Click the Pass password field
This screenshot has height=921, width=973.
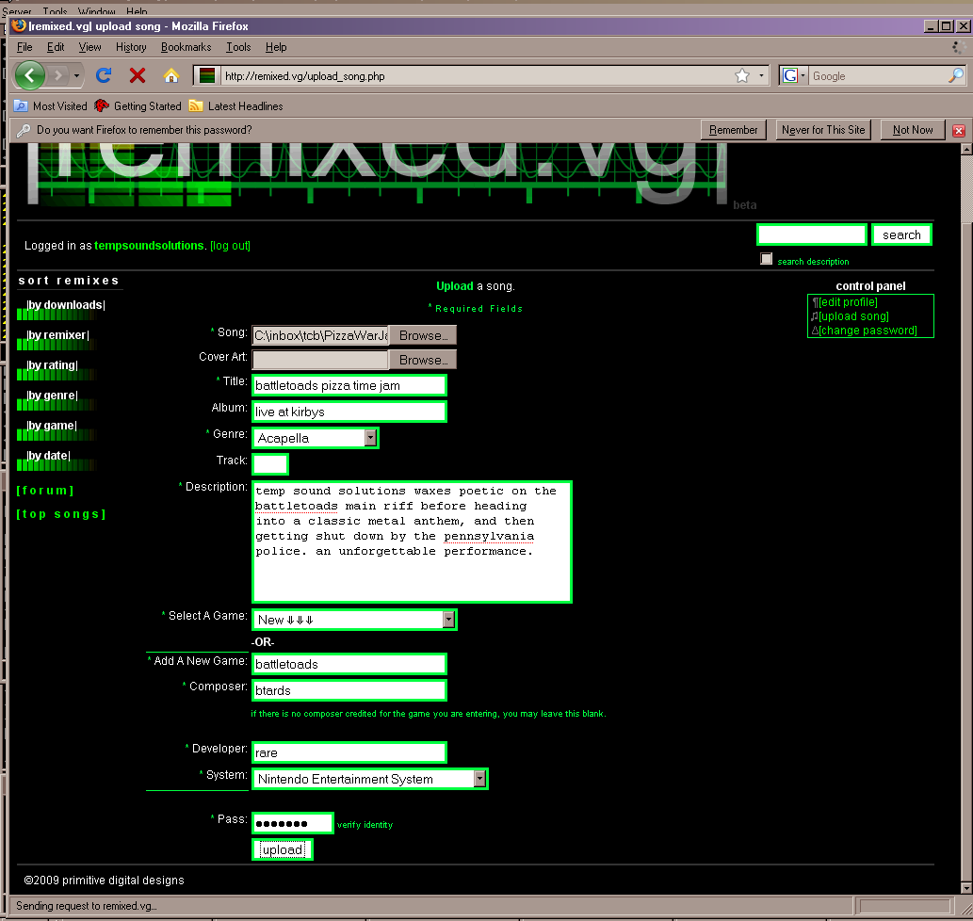click(x=293, y=823)
